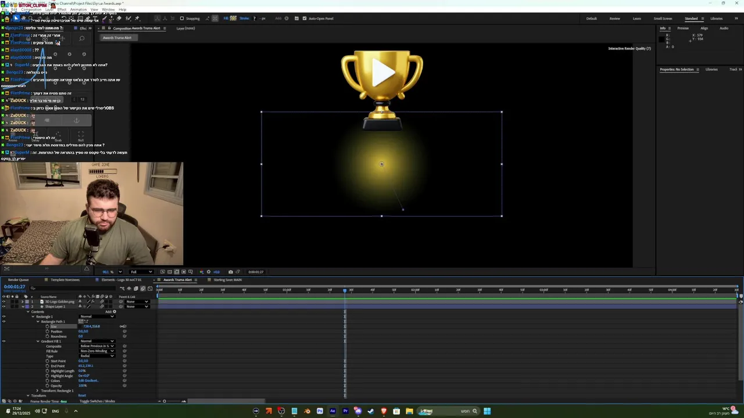Open the Composition Awards Truma Alert panel menu

click(x=164, y=28)
